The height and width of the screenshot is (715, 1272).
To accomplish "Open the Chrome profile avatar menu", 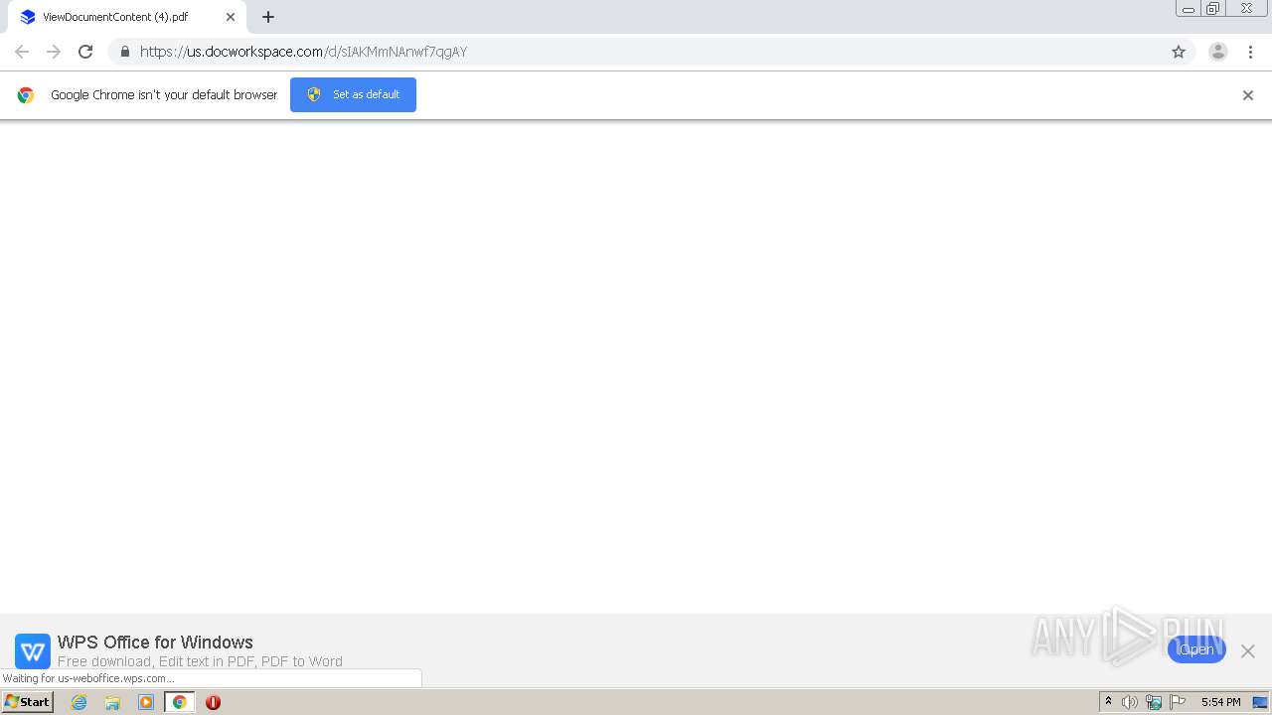I will click(1218, 52).
